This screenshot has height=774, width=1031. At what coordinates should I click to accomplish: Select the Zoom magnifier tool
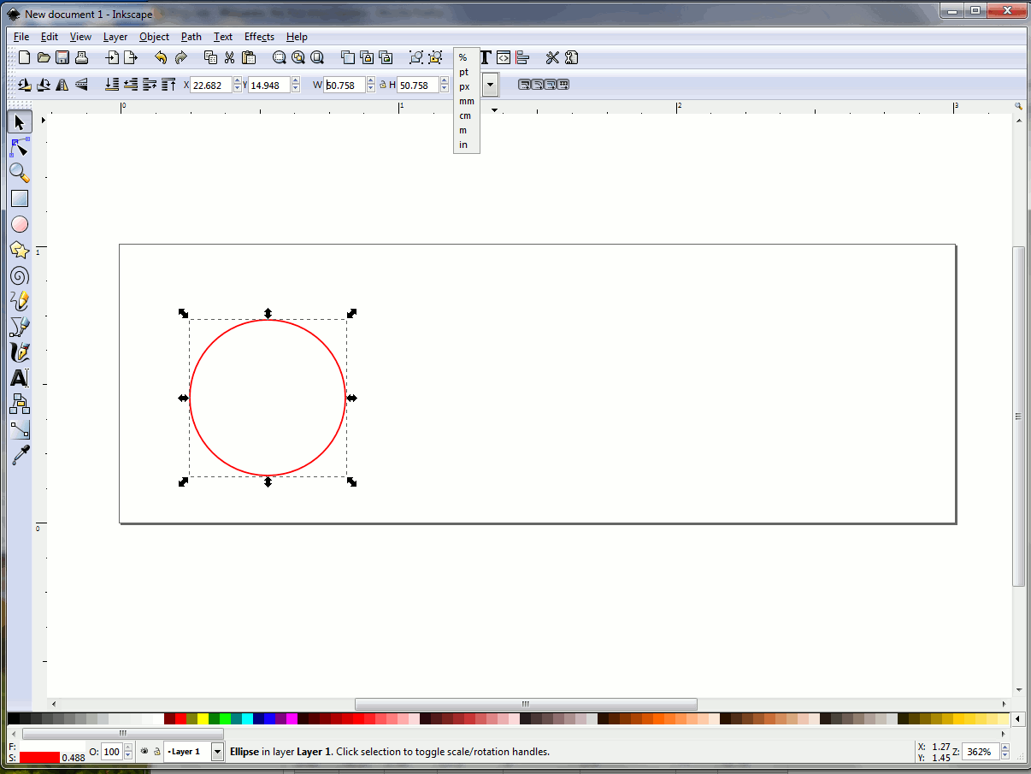tap(19, 173)
